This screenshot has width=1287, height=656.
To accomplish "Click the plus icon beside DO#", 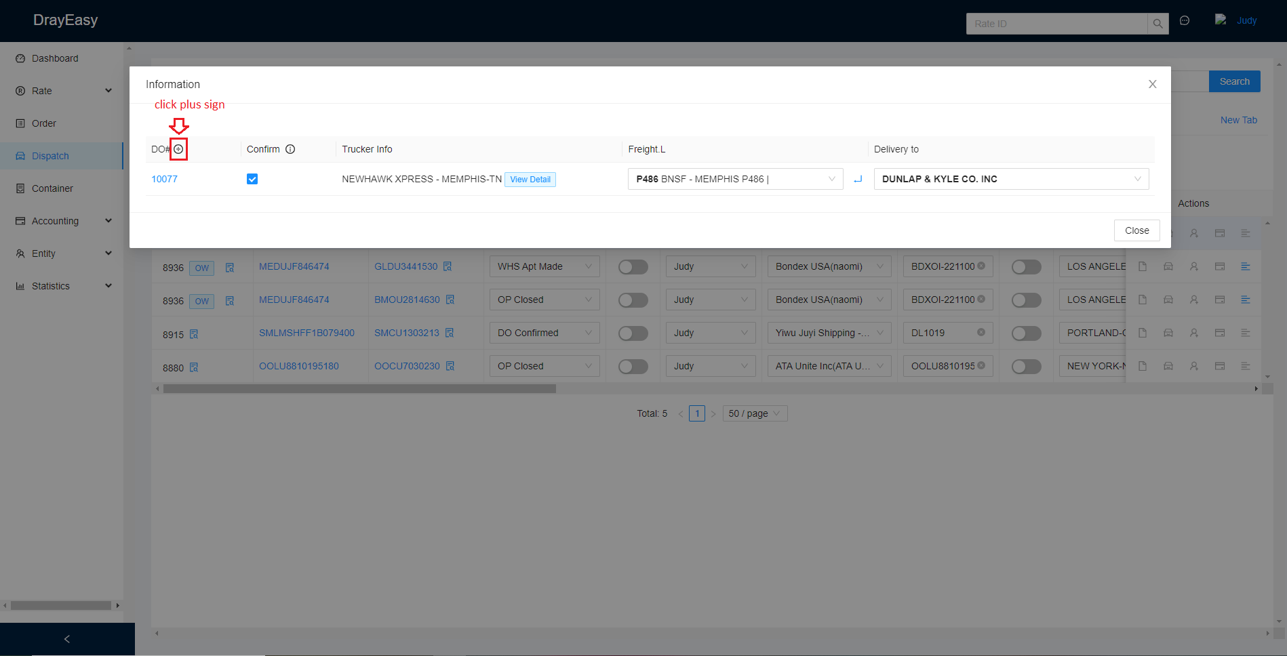I will pos(178,149).
